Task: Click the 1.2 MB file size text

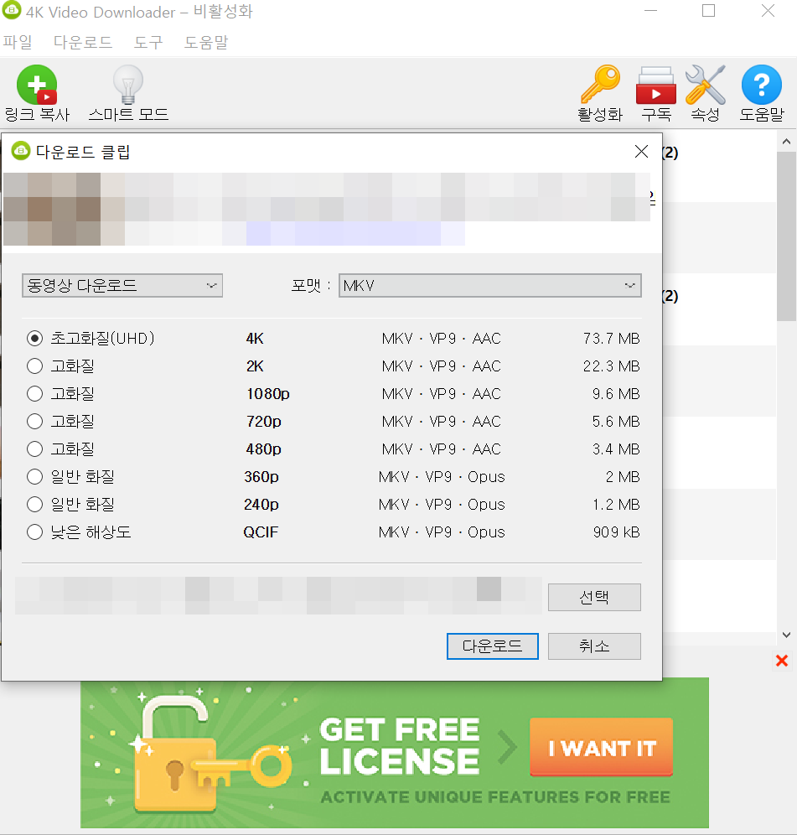Action: pyautogui.click(x=617, y=505)
